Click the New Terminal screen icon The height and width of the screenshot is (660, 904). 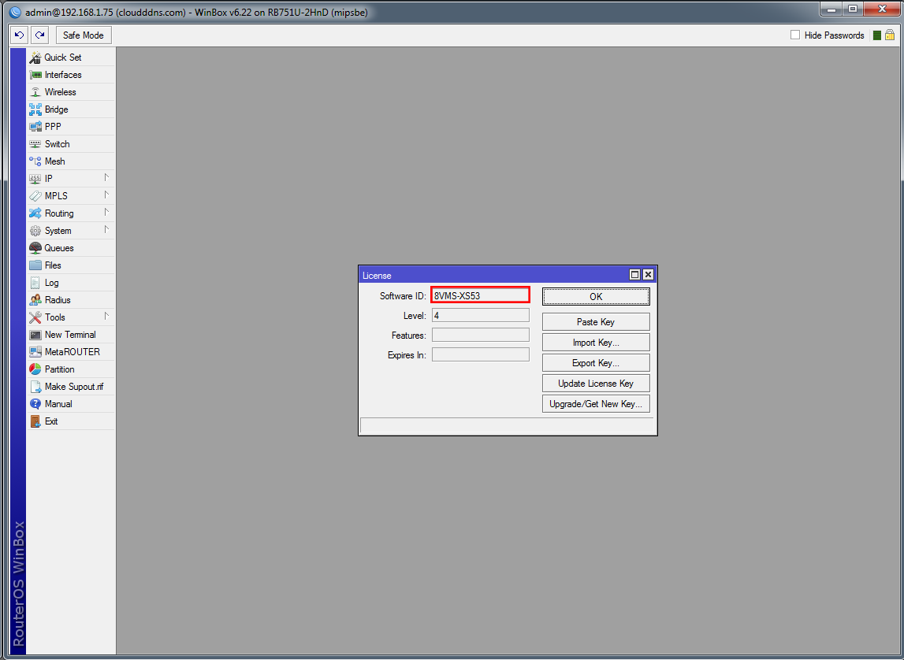pos(35,335)
